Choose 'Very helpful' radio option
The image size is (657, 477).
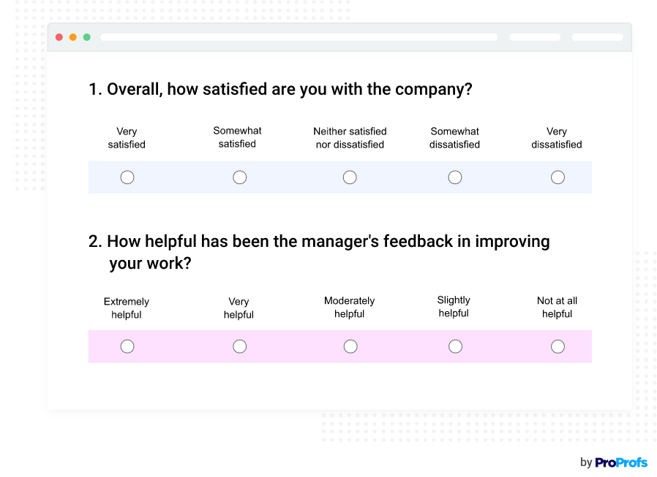(239, 346)
